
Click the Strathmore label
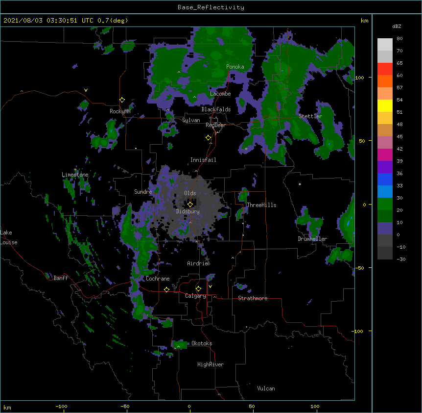point(253,298)
